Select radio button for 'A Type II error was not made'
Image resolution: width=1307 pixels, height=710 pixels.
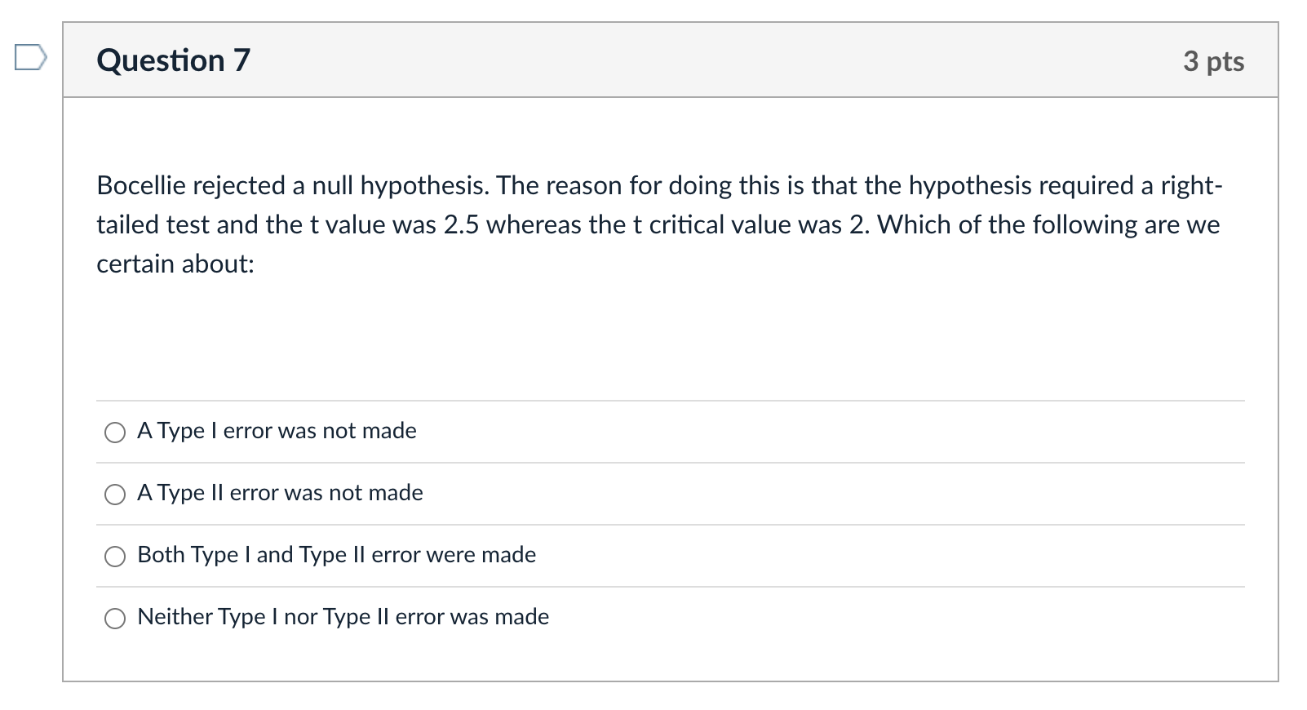(x=115, y=494)
